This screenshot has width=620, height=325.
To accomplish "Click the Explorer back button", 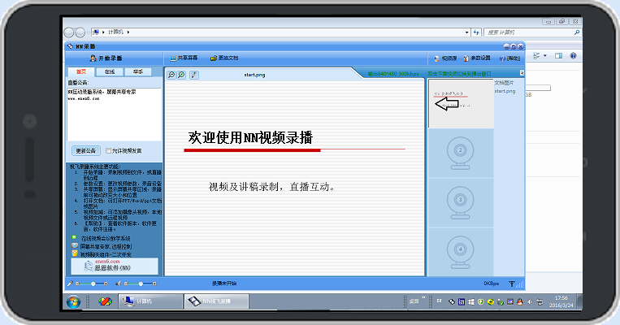I will (69, 32).
